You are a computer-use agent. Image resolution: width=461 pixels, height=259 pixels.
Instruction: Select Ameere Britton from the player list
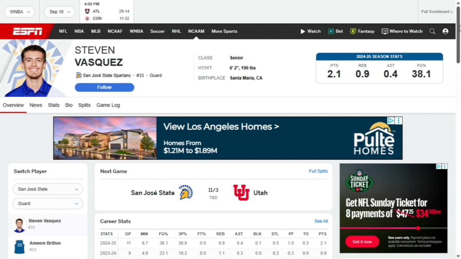pyautogui.click(x=45, y=246)
